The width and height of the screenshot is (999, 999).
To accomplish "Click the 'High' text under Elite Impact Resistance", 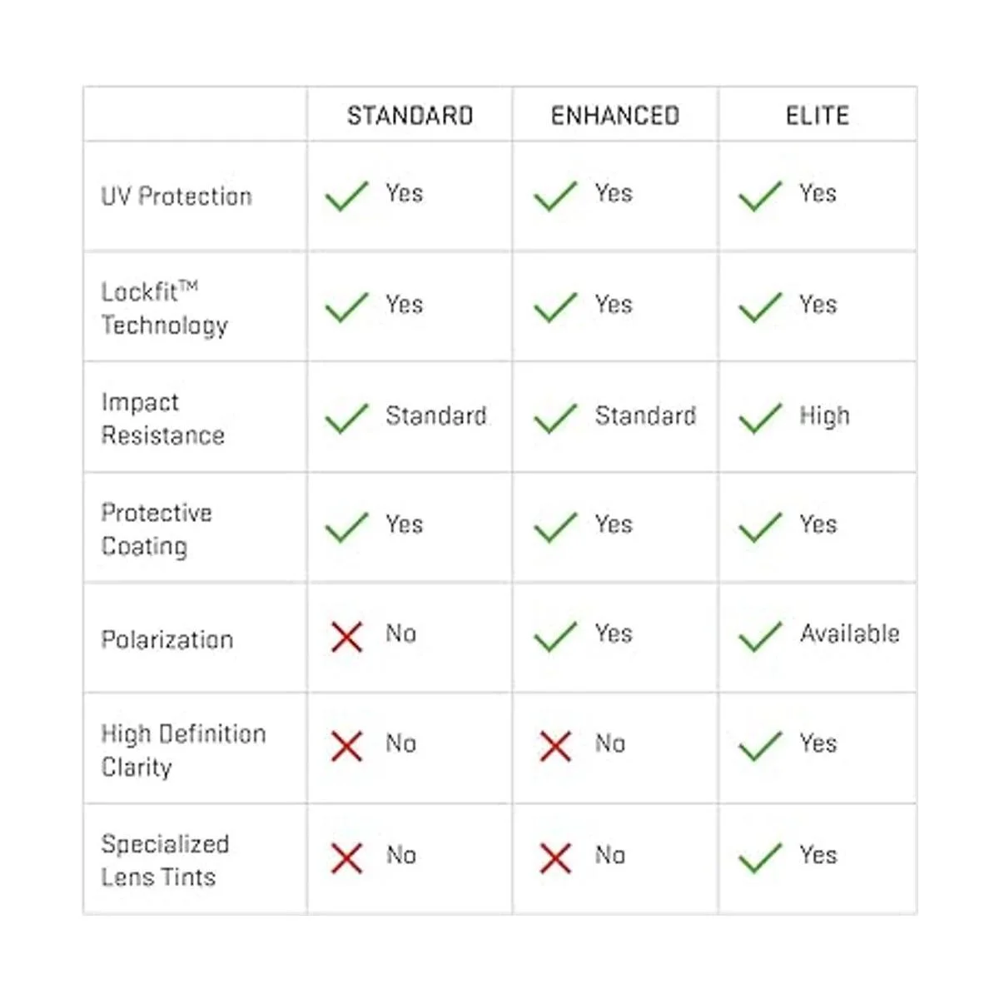I will pyautogui.click(x=824, y=415).
